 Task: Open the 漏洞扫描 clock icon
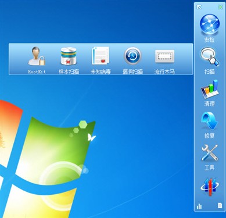tap(132, 56)
